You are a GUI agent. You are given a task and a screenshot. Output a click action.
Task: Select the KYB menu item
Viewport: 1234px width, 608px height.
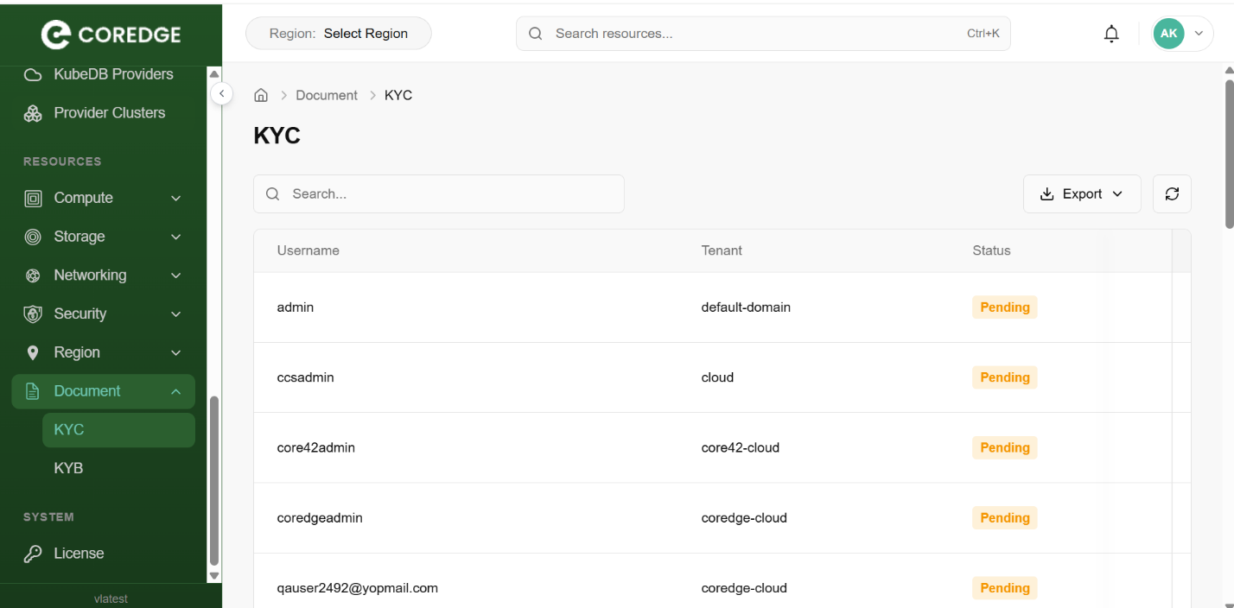[x=69, y=468]
